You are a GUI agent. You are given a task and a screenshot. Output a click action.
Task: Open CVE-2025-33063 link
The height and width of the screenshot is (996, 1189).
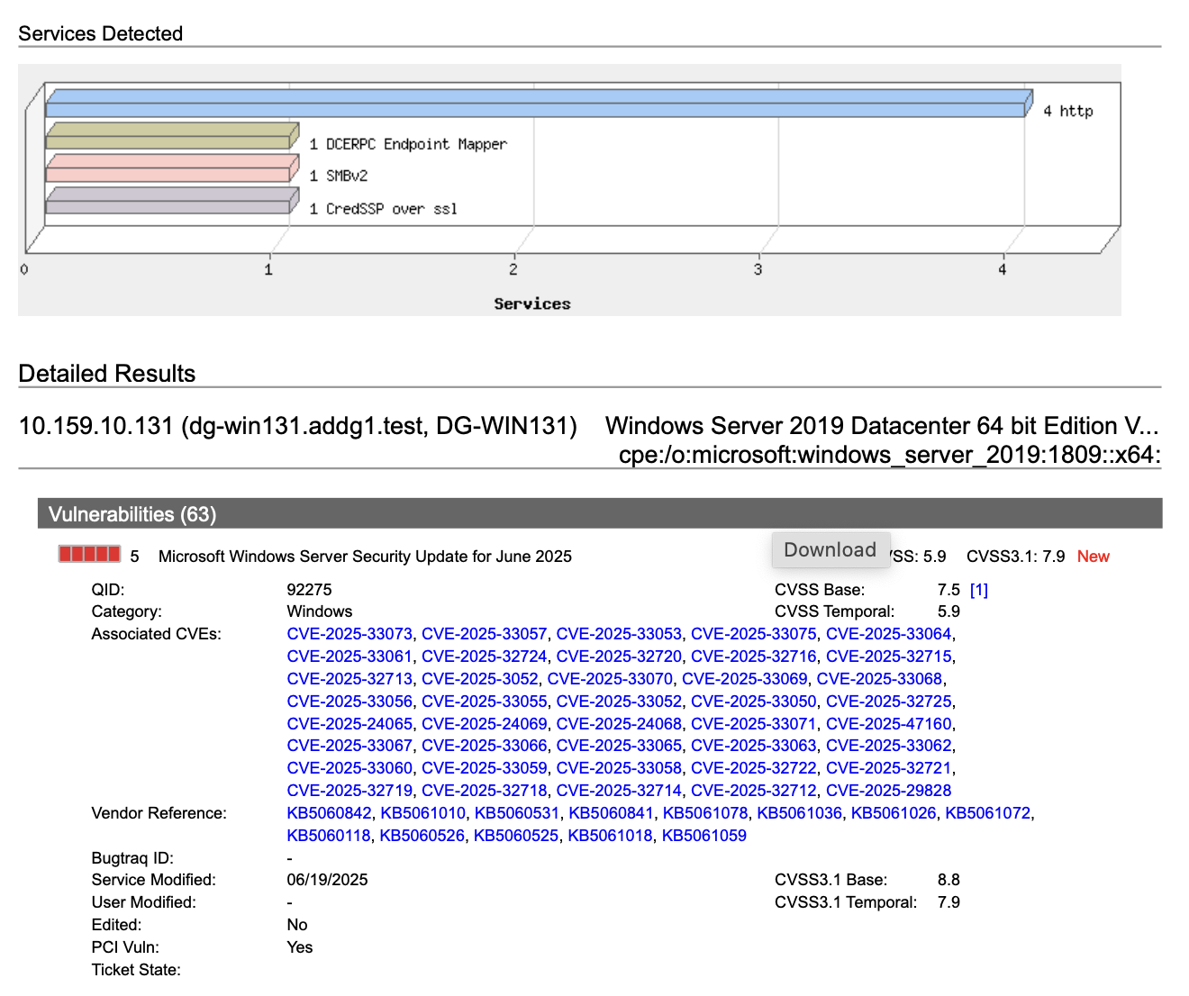pyautogui.click(x=754, y=746)
